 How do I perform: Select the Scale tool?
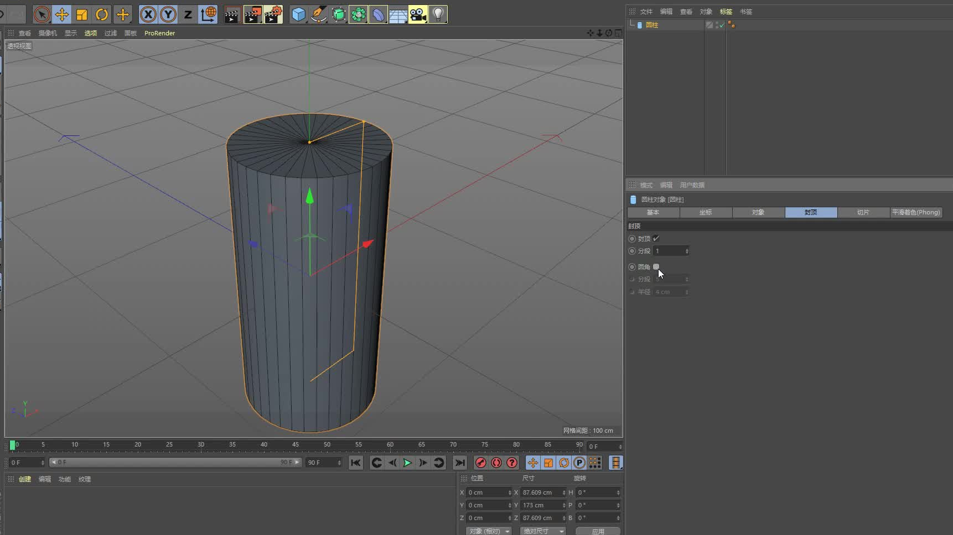point(82,14)
